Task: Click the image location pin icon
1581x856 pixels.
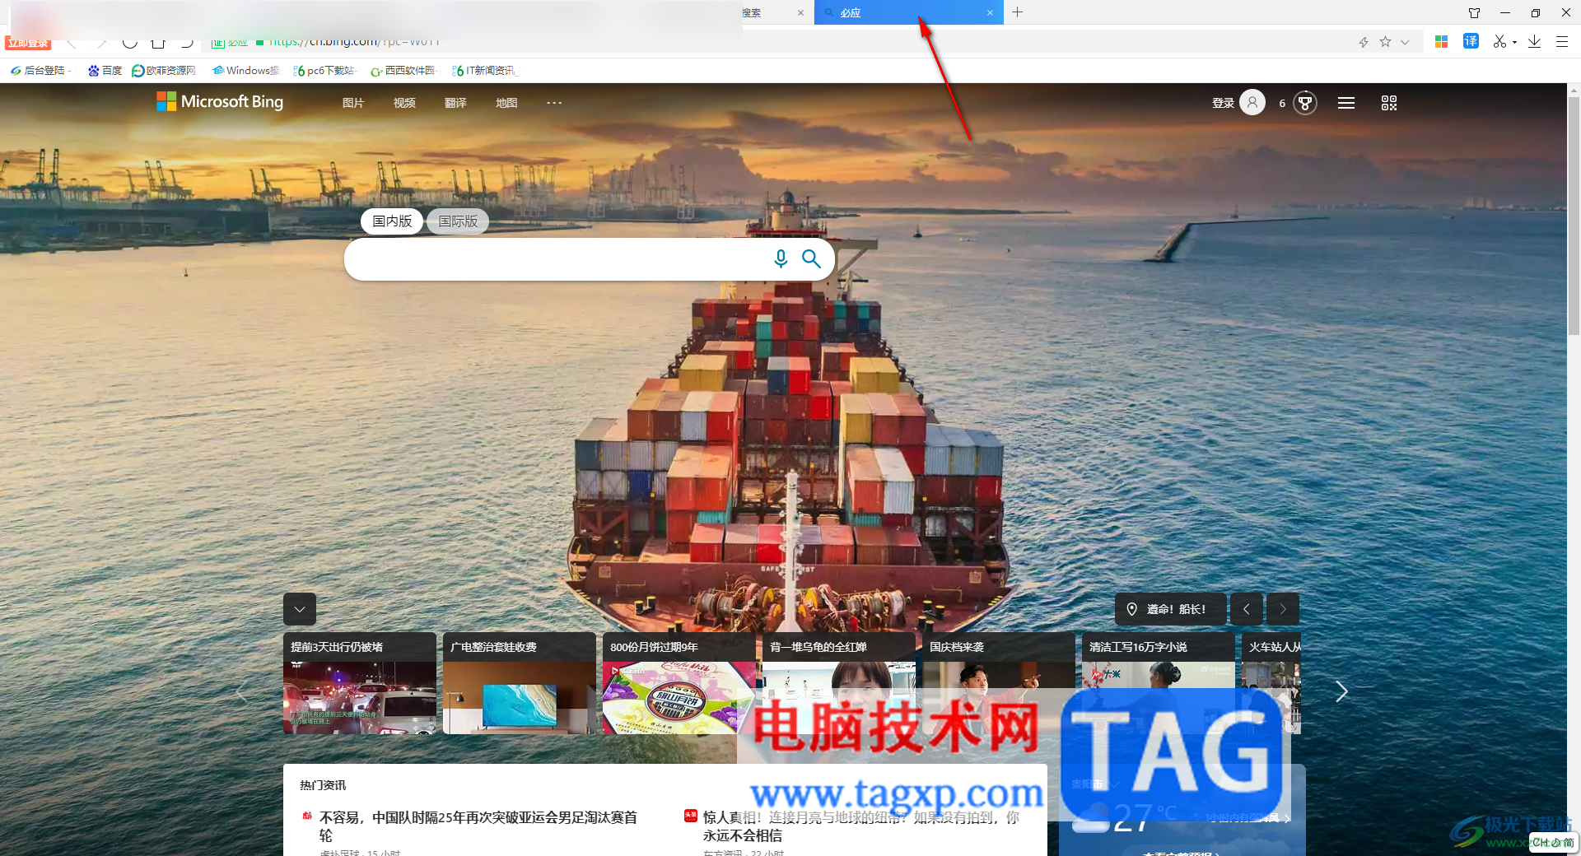Action: 1131,609
